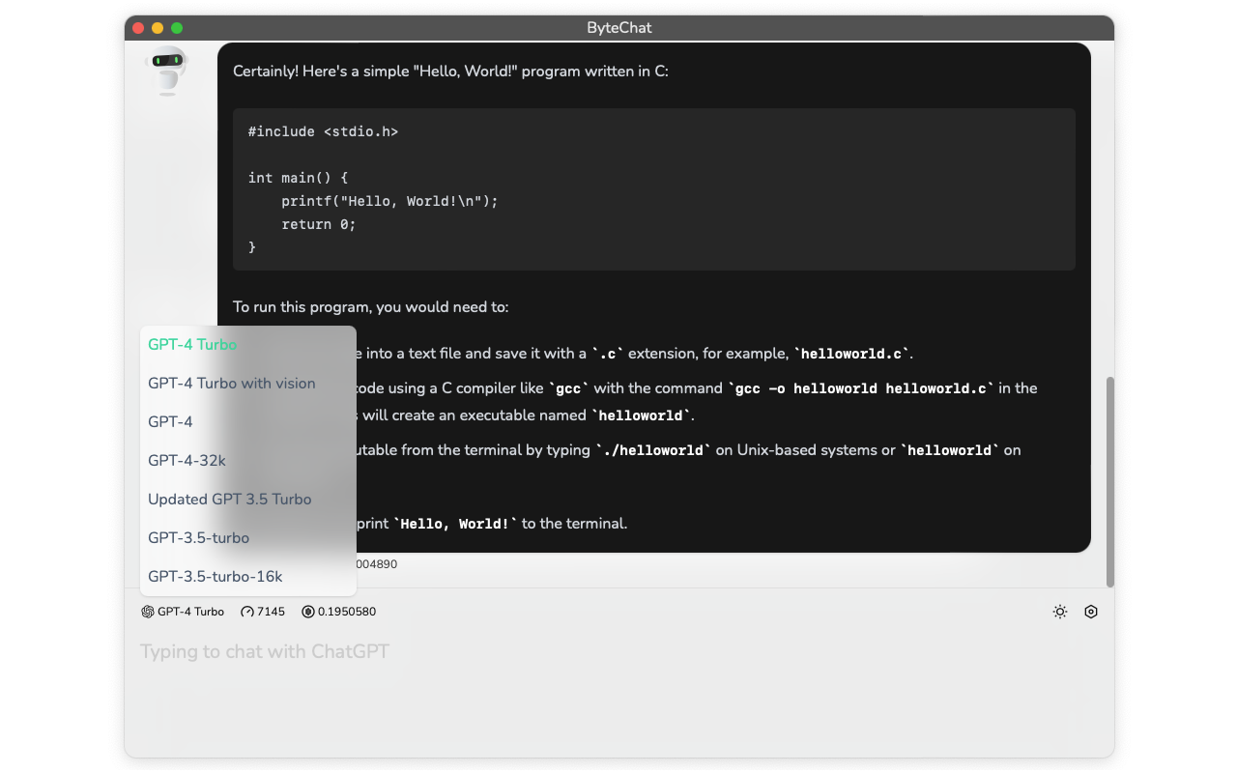Click the chat message input field
This screenshot has height=773, width=1237.
pos(619,692)
